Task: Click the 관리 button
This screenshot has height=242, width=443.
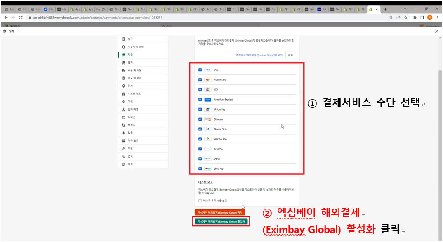Action: point(290,55)
